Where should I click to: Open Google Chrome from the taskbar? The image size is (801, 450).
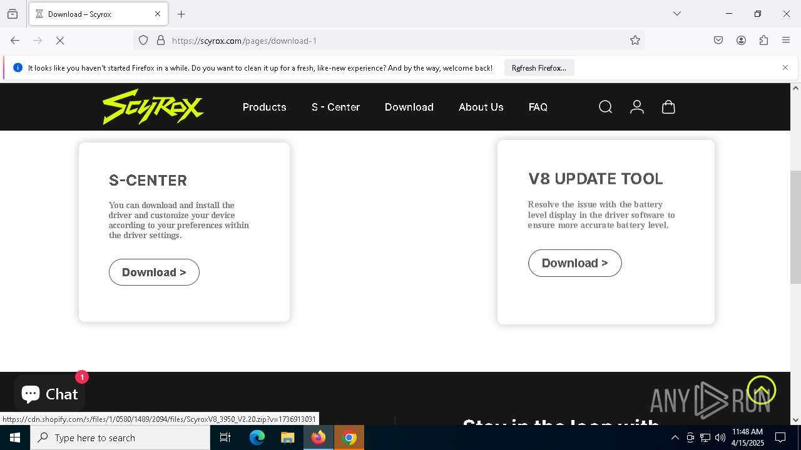point(349,437)
